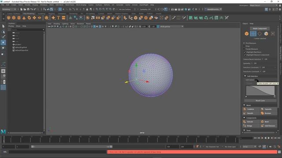Viewport: 282px width, 158px height.
Task: Open the viewport Shading menu
Action: pos(57,24)
